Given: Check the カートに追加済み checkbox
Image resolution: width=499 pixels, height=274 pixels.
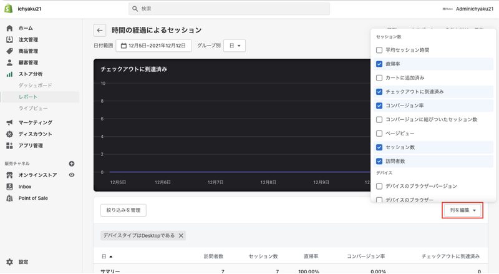Looking at the screenshot, I should point(379,78).
